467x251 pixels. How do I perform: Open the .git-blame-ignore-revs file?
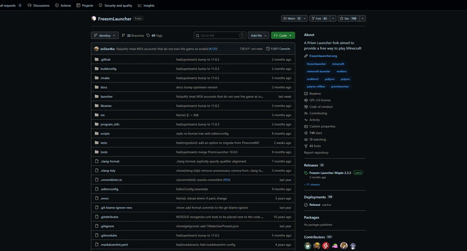(116, 208)
